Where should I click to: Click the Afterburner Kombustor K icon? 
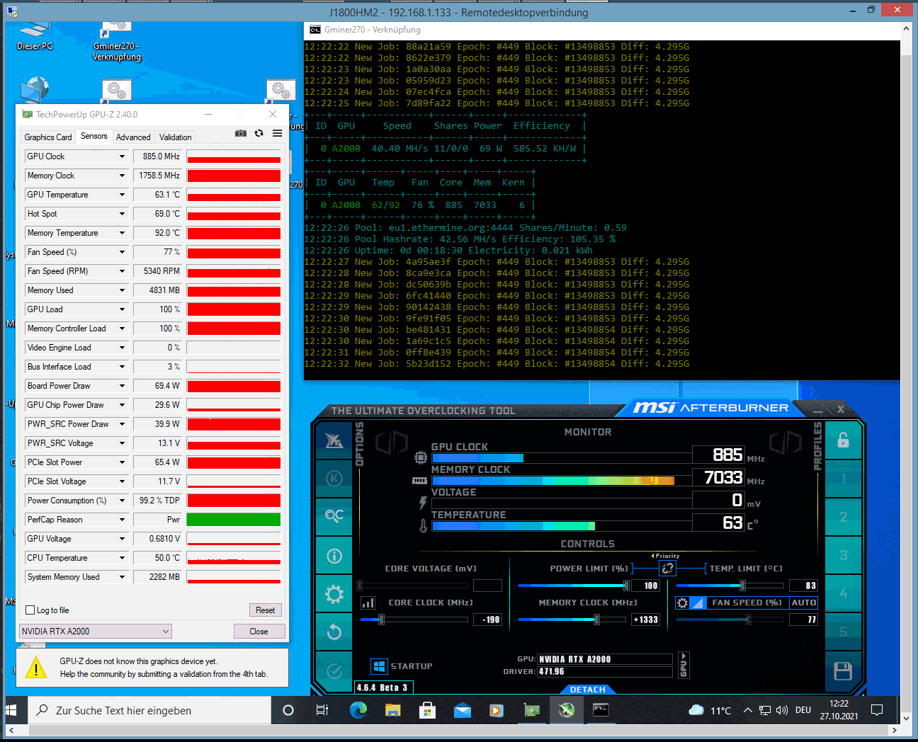(x=334, y=479)
